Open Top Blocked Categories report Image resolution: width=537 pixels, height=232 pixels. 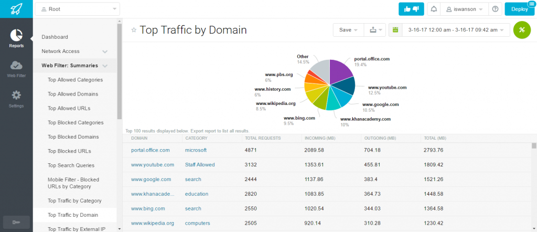pyautogui.click(x=76, y=123)
